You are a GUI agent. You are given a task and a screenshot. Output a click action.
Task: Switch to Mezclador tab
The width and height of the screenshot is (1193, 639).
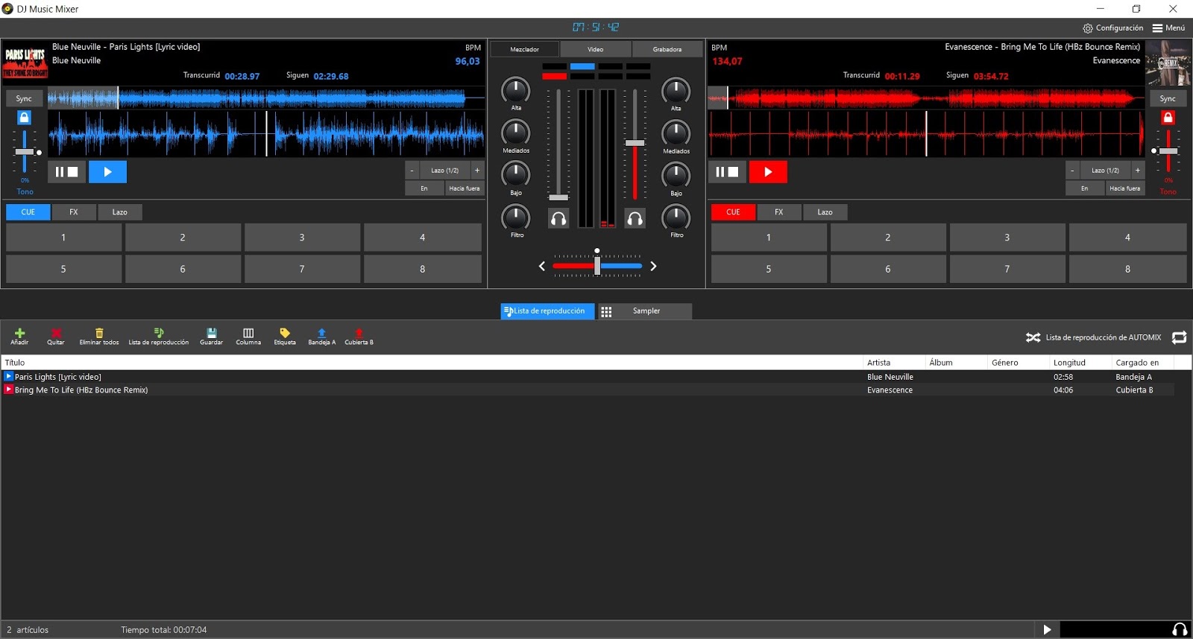[524, 49]
